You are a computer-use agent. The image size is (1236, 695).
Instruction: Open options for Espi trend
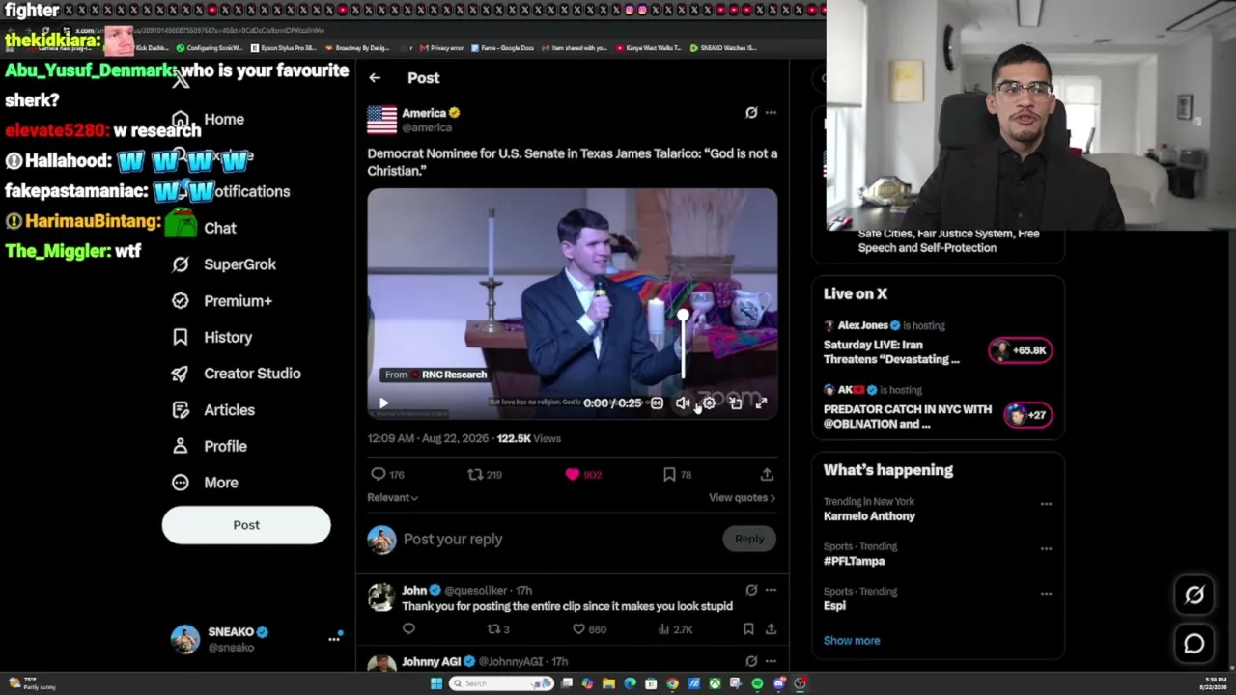(x=1046, y=594)
